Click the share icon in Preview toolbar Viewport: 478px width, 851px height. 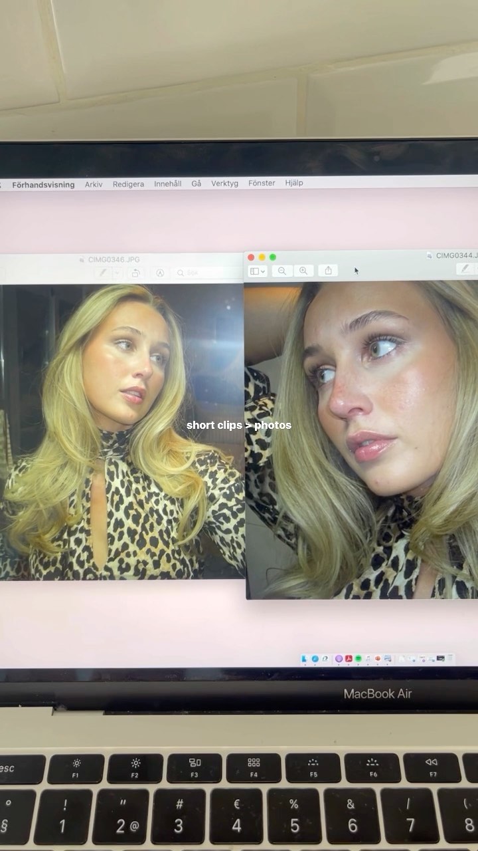pyautogui.click(x=328, y=271)
